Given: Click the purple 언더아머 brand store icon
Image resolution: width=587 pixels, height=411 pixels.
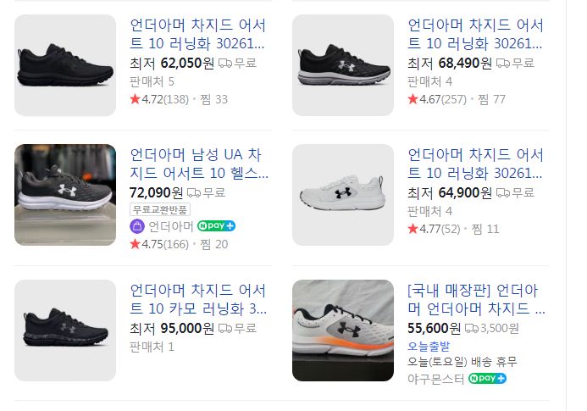Looking at the screenshot, I should (137, 225).
